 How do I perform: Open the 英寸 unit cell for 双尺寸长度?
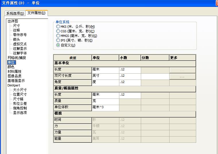(x=105, y=76)
